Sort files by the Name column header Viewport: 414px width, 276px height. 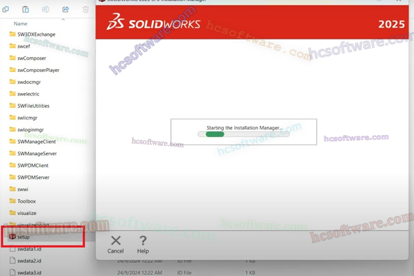click(21, 24)
